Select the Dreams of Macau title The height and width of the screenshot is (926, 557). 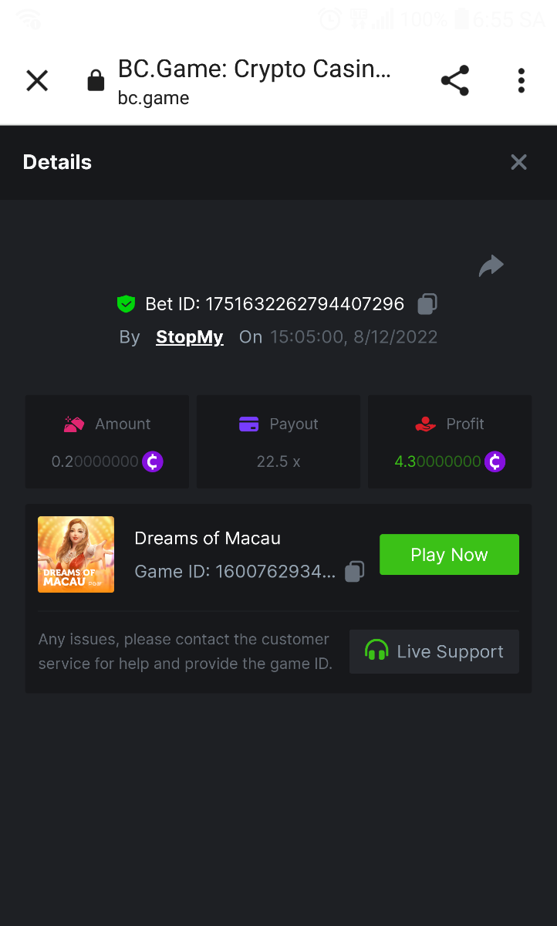click(x=208, y=539)
